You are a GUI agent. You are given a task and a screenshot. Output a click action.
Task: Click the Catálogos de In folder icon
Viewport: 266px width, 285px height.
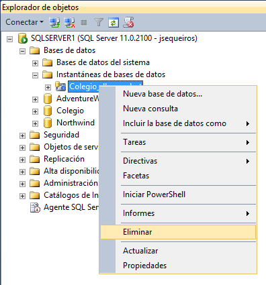point(35,195)
